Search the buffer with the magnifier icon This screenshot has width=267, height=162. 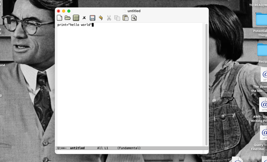(134, 18)
